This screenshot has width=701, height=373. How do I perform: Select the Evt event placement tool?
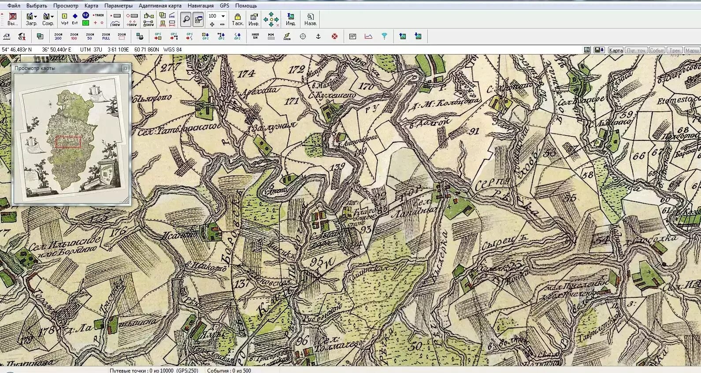point(75,19)
